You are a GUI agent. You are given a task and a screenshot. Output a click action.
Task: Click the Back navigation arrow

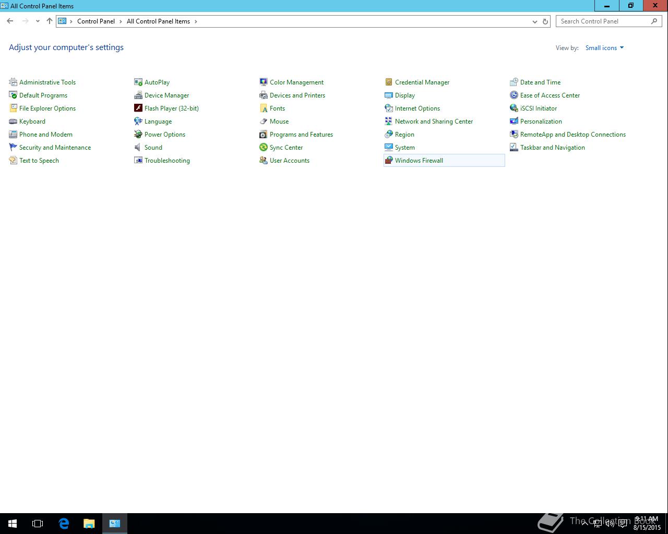10,21
